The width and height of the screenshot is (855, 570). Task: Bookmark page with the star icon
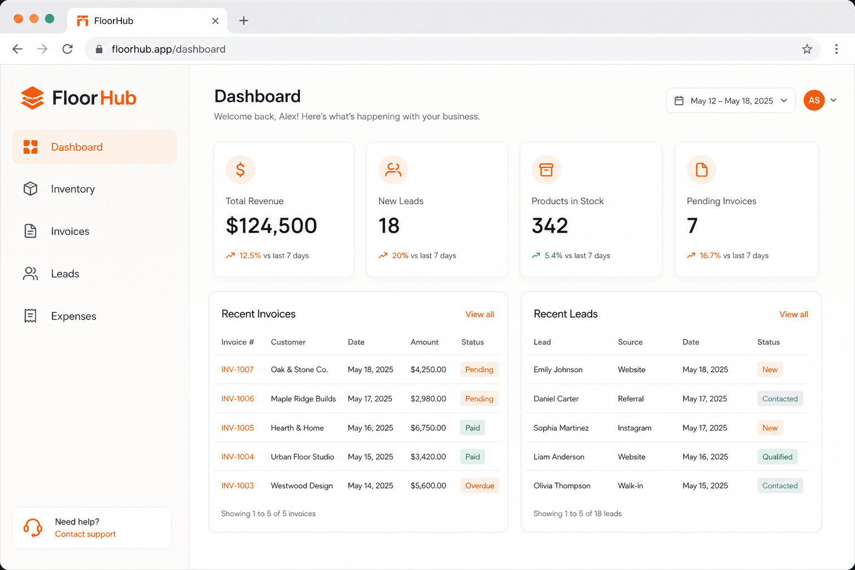(807, 49)
